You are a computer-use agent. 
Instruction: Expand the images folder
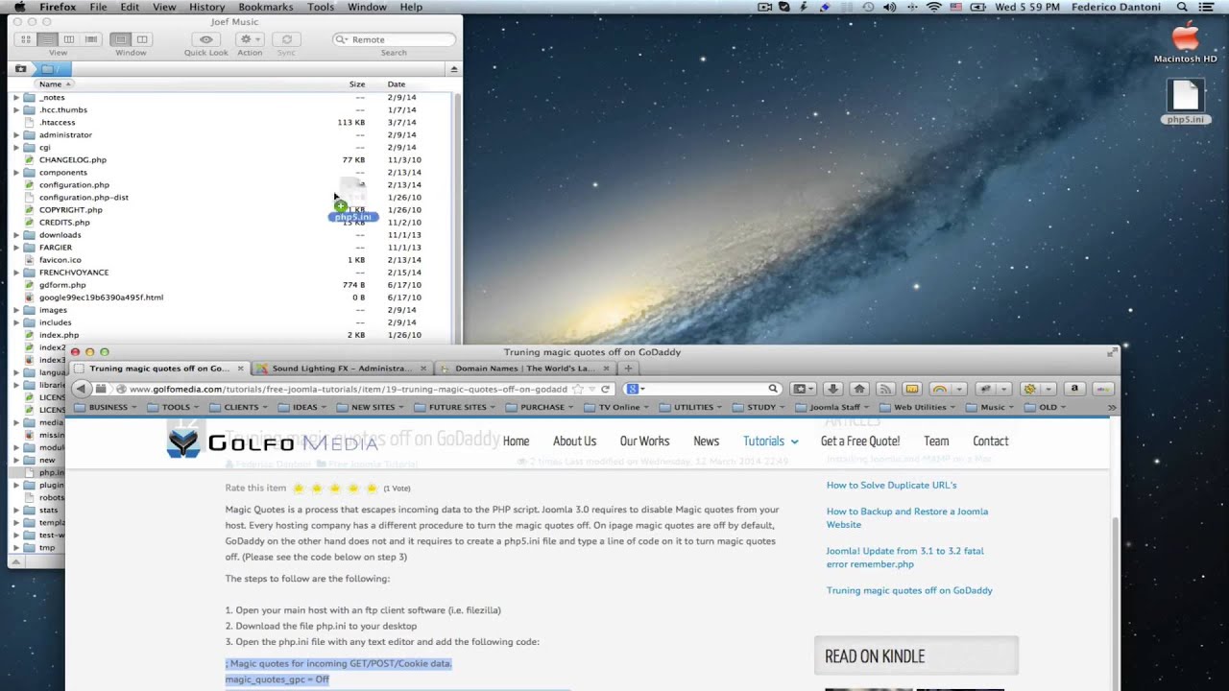coord(16,310)
